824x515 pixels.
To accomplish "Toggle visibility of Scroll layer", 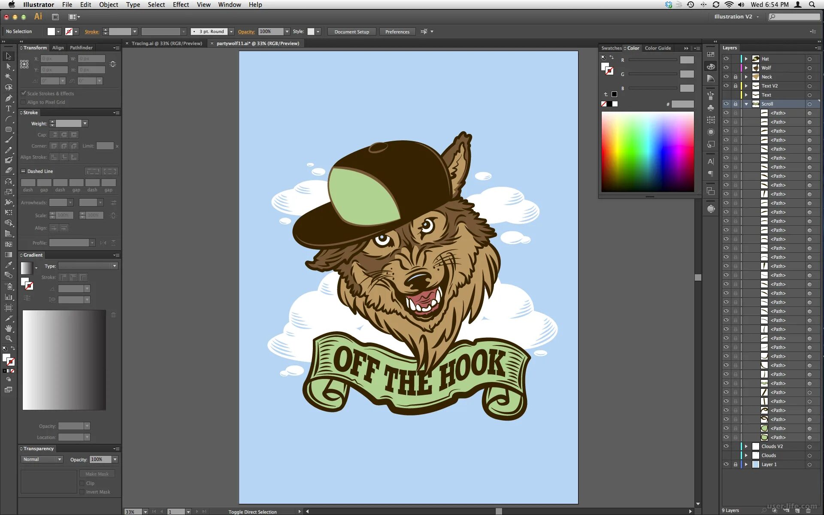I will (726, 103).
